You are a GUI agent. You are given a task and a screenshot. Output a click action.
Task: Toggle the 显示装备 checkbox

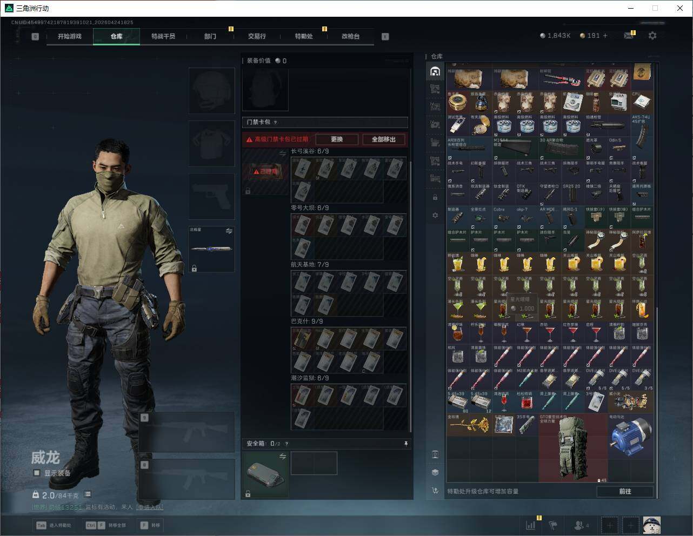[37, 473]
